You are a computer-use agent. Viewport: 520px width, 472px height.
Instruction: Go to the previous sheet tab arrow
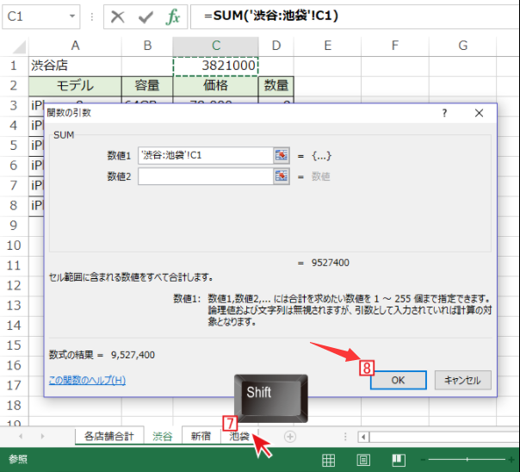click(x=21, y=436)
